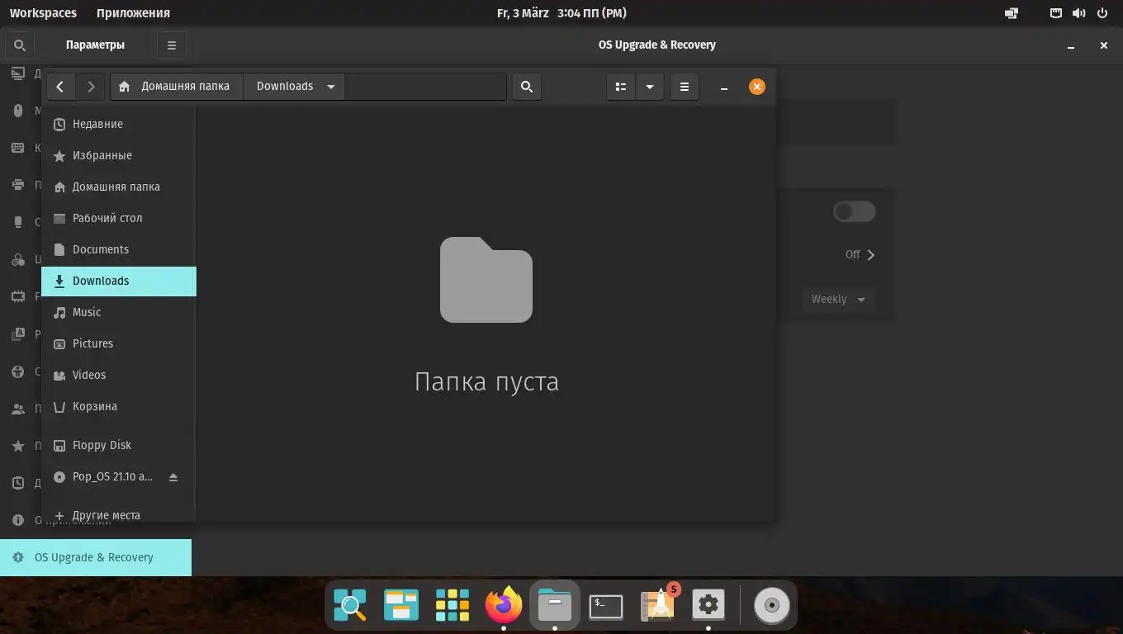The image size is (1123, 634).
Task: Go forward in the file manager
Action: point(91,87)
